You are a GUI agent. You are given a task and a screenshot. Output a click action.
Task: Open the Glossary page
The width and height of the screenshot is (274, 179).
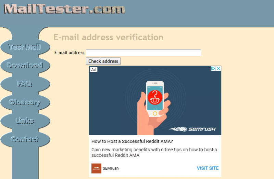point(25,102)
